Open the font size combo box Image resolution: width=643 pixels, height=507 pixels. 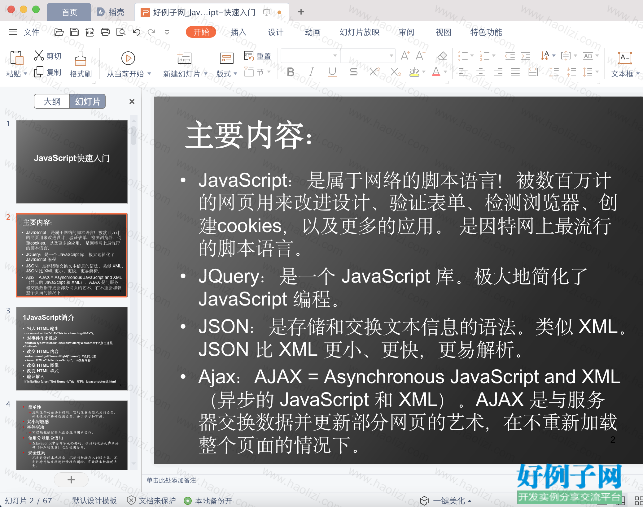[x=368, y=56]
